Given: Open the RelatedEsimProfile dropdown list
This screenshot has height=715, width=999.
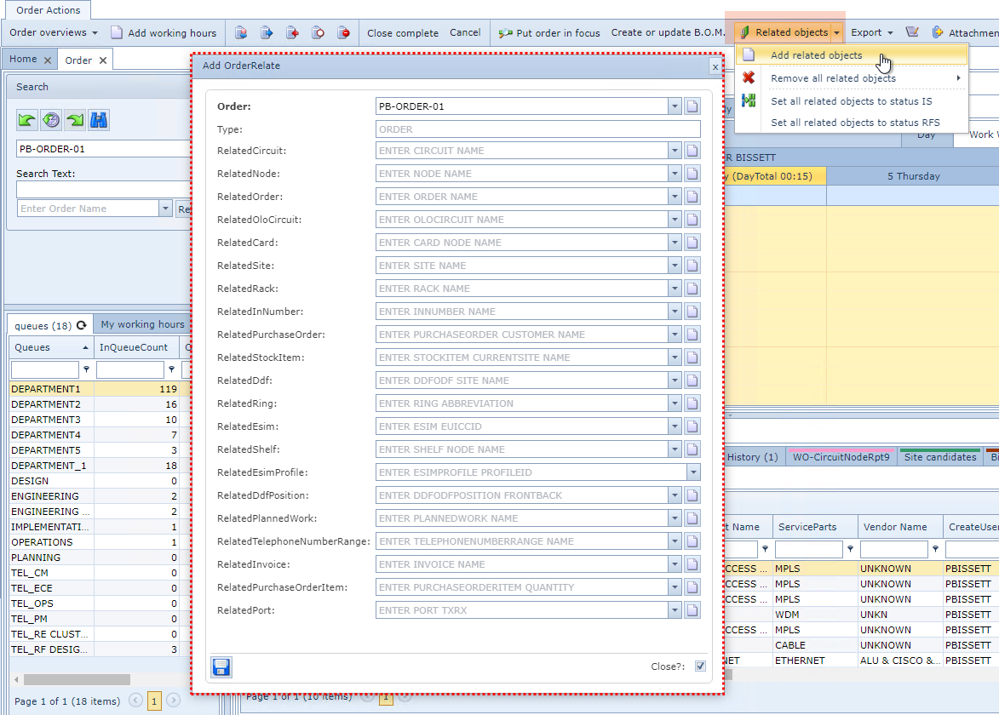Looking at the screenshot, I should (693, 472).
